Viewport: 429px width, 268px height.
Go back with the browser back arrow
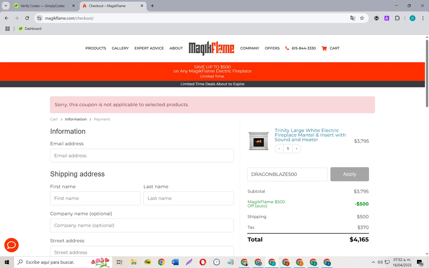[x=6, y=18]
